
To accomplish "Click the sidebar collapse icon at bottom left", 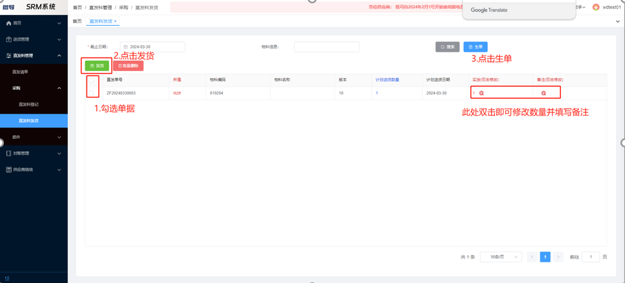I will [x=7, y=278].
